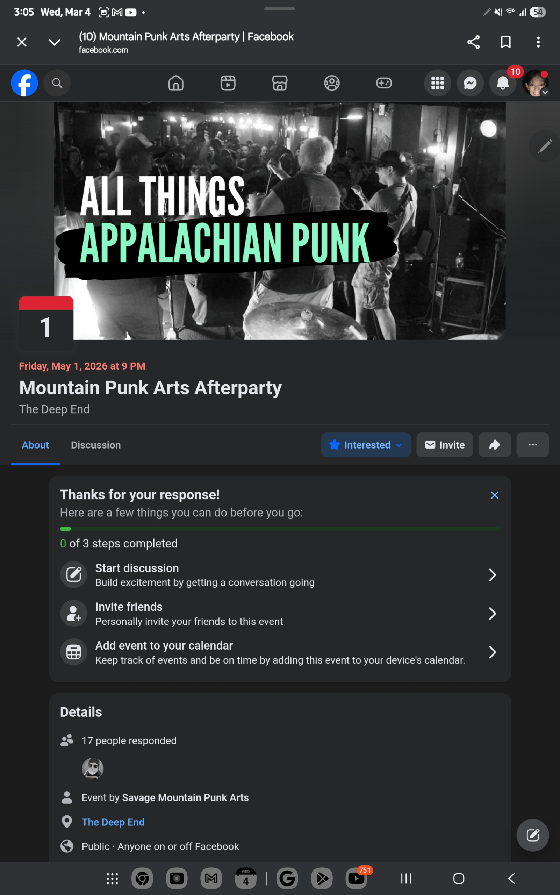The height and width of the screenshot is (895, 560).
Task: Open the Reels video icon
Action: click(228, 83)
